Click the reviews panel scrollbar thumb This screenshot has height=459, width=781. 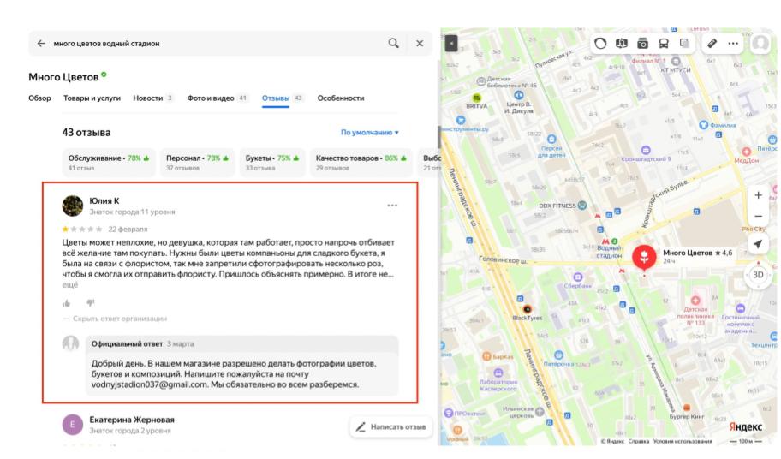pyautogui.click(x=438, y=137)
